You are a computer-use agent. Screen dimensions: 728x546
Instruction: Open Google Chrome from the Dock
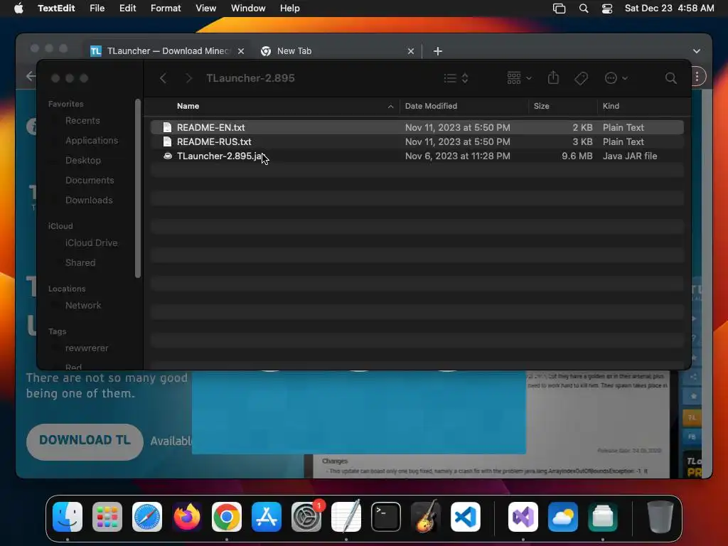click(227, 517)
